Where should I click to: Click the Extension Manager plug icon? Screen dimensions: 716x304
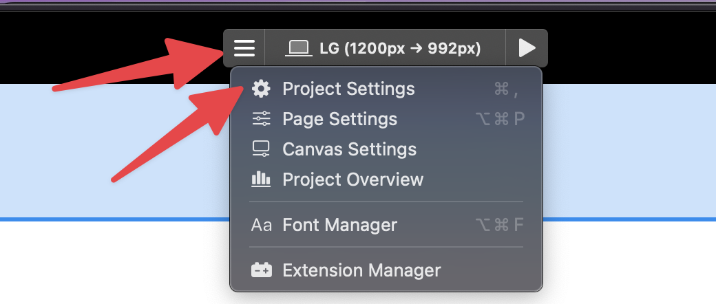[261, 270]
